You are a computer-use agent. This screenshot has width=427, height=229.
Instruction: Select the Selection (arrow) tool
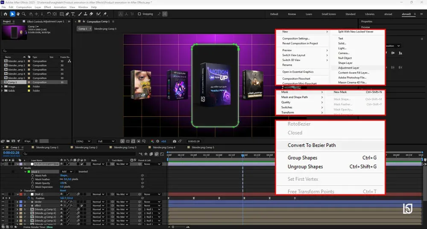tap(12, 14)
